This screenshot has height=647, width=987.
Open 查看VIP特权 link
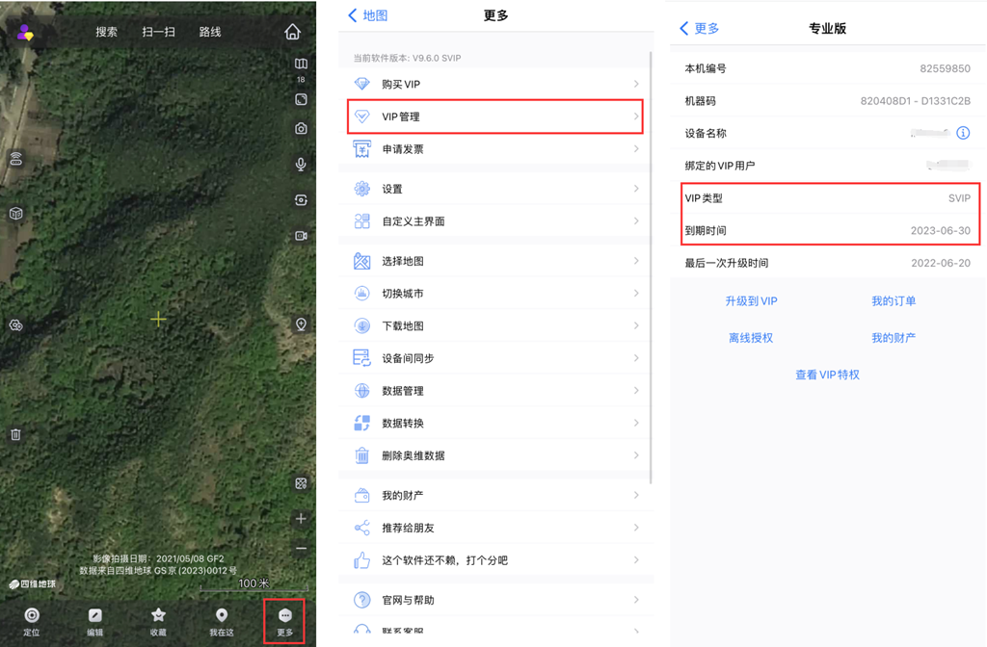[x=827, y=375]
